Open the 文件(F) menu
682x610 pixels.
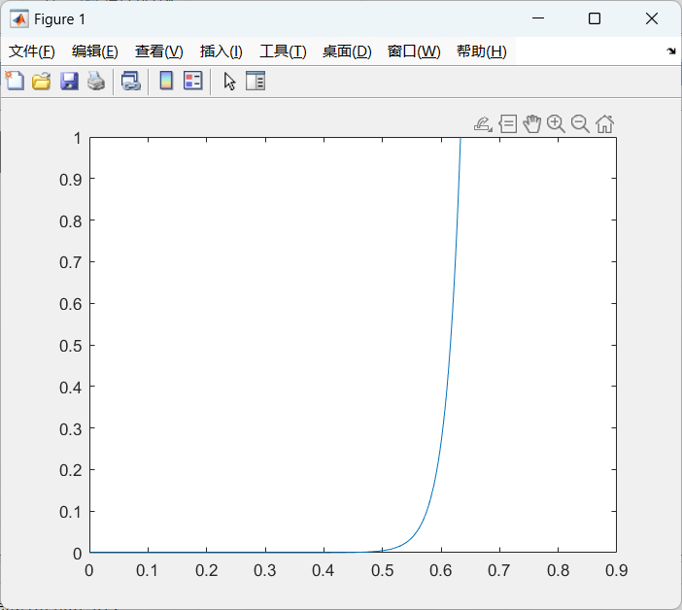point(32,51)
